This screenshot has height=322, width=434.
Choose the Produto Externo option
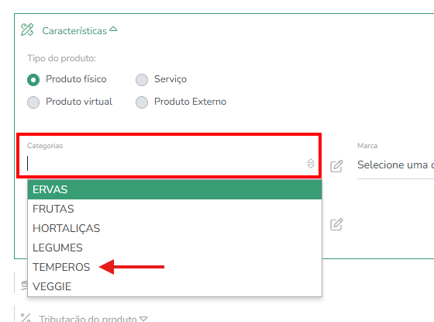click(x=142, y=102)
